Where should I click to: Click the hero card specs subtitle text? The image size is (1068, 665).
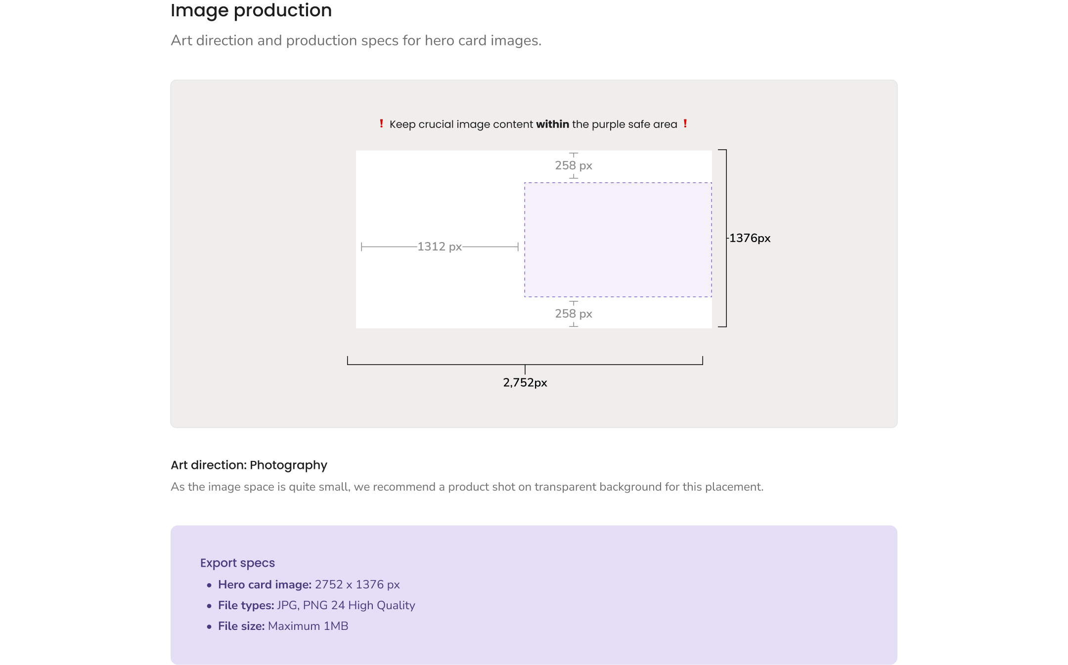click(356, 41)
